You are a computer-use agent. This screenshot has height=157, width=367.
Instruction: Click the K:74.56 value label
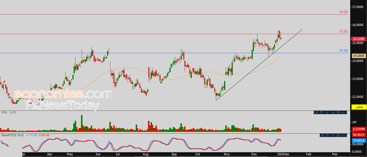(x=32, y=135)
